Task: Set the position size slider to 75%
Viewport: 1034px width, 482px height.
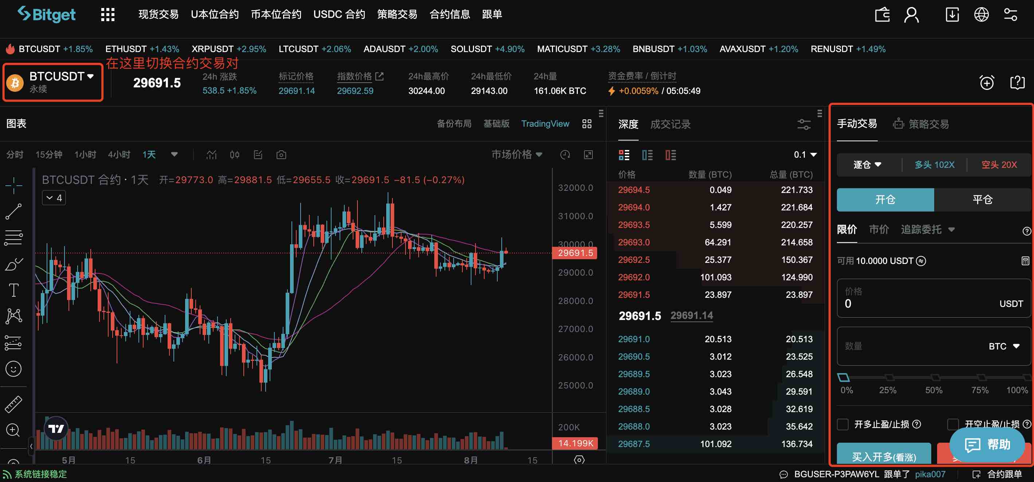Action: [981, 378]
